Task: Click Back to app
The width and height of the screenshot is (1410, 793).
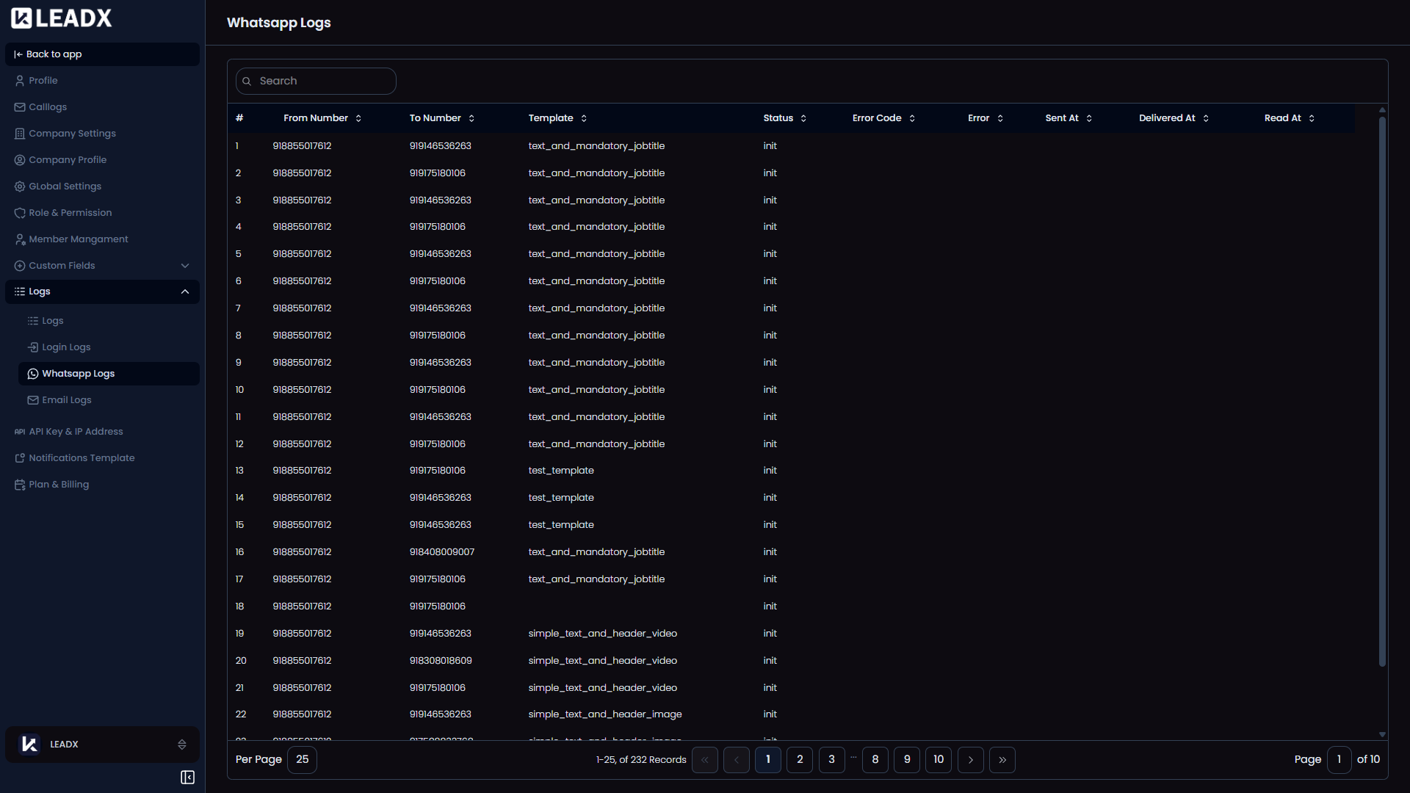Action: click(54, 54)
